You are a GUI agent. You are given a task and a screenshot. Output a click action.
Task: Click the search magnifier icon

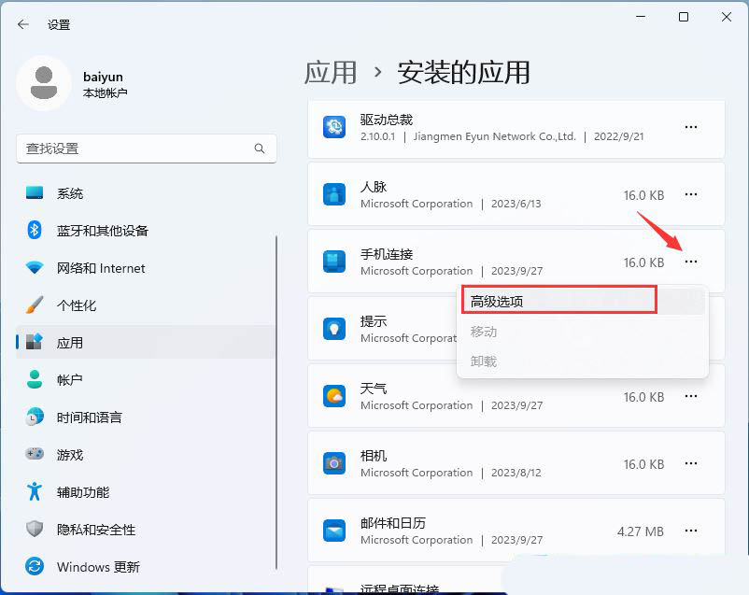pos(260,149)
